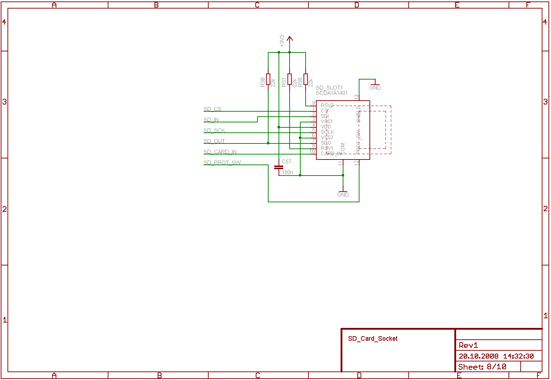Click the SD_SLOT1 component name
Screen dimensions: 551x380
tap(329, 88)
